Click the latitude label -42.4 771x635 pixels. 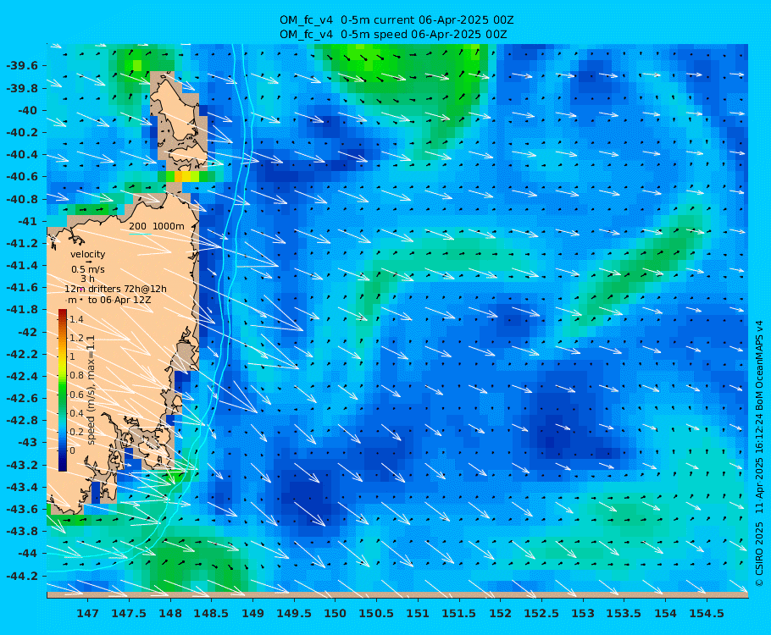click(22, 376)
